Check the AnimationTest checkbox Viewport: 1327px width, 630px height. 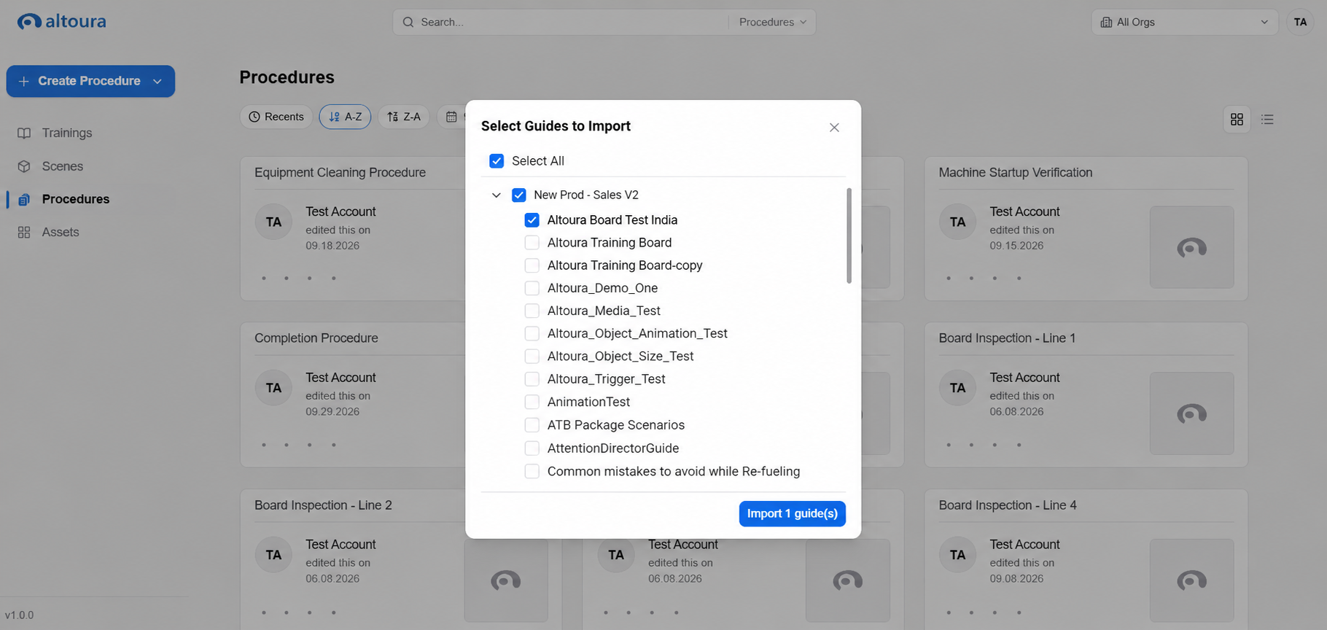(x=532, y=402)
